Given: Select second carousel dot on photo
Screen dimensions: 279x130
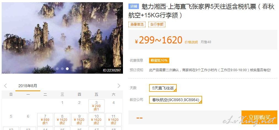Looking at the screenshot, I should (x=62, y=69).
